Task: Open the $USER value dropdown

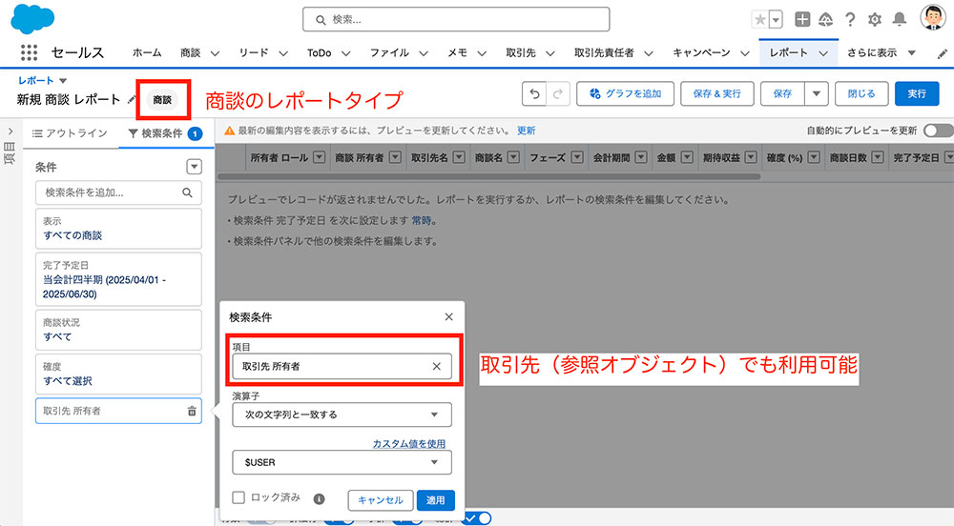Action: pos(342,462)
